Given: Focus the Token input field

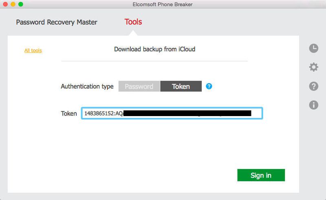Looking at the screenshot, I should pos(172,113).
